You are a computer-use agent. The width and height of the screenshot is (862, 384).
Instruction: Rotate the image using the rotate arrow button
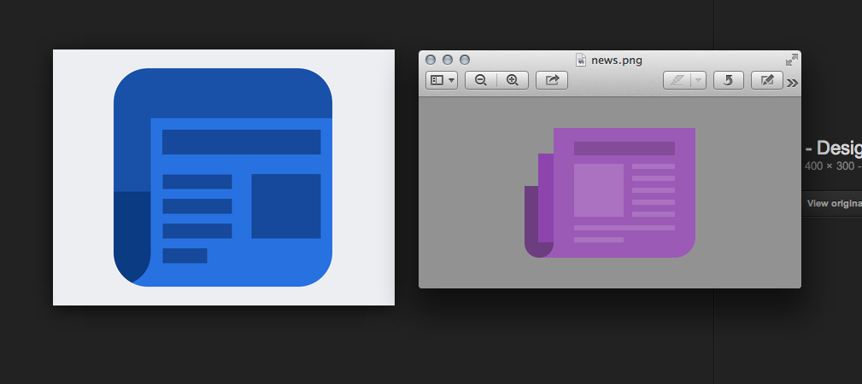point(728,80)
